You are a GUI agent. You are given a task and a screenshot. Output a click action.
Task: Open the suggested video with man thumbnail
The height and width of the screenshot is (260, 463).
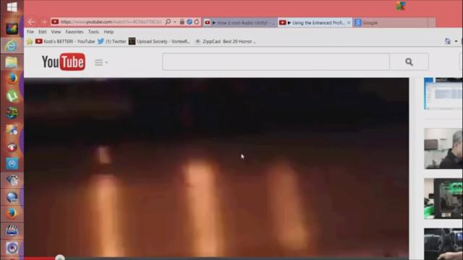click(x=443, y=149)
